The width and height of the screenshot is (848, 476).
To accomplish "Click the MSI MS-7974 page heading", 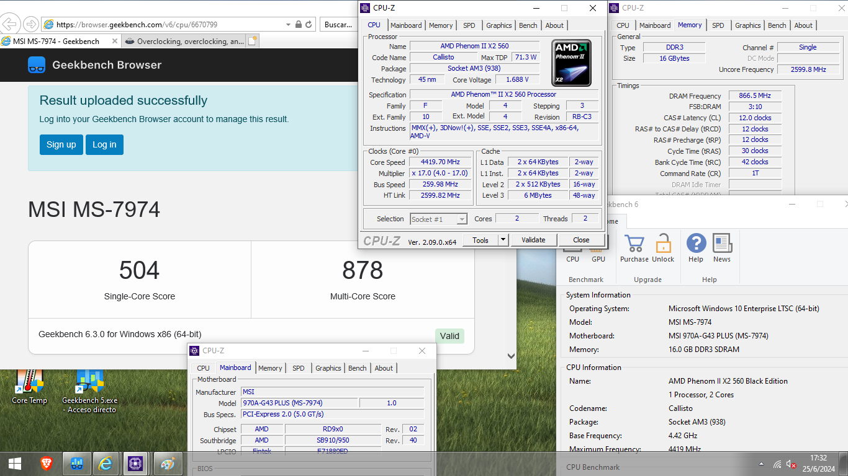I will pos(94,209).
